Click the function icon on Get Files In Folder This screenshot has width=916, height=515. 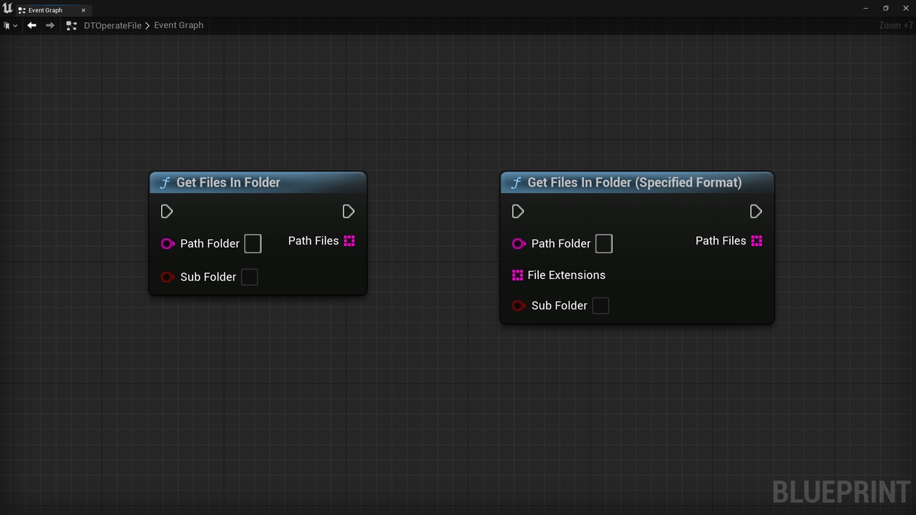pos(165,182)
